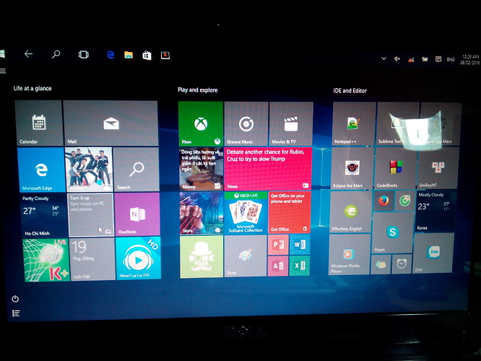Launch the Notepad++ tile
Viewport: 481px width, 361px height.
pyautogui.click(x=354, y=124)
